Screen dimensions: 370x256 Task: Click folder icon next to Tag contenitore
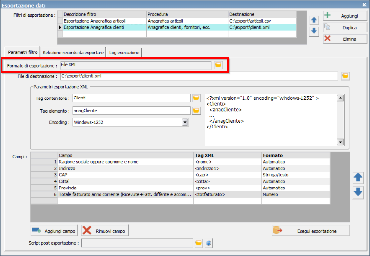tap(196, 98)
